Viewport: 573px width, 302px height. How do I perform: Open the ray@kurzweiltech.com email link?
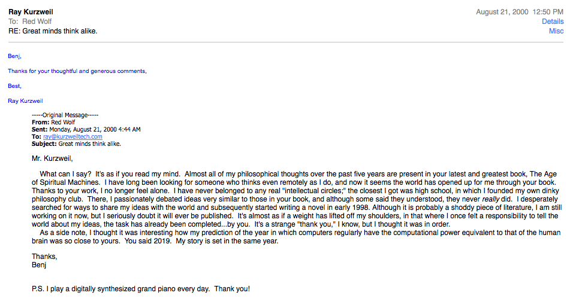click(73, 137)
